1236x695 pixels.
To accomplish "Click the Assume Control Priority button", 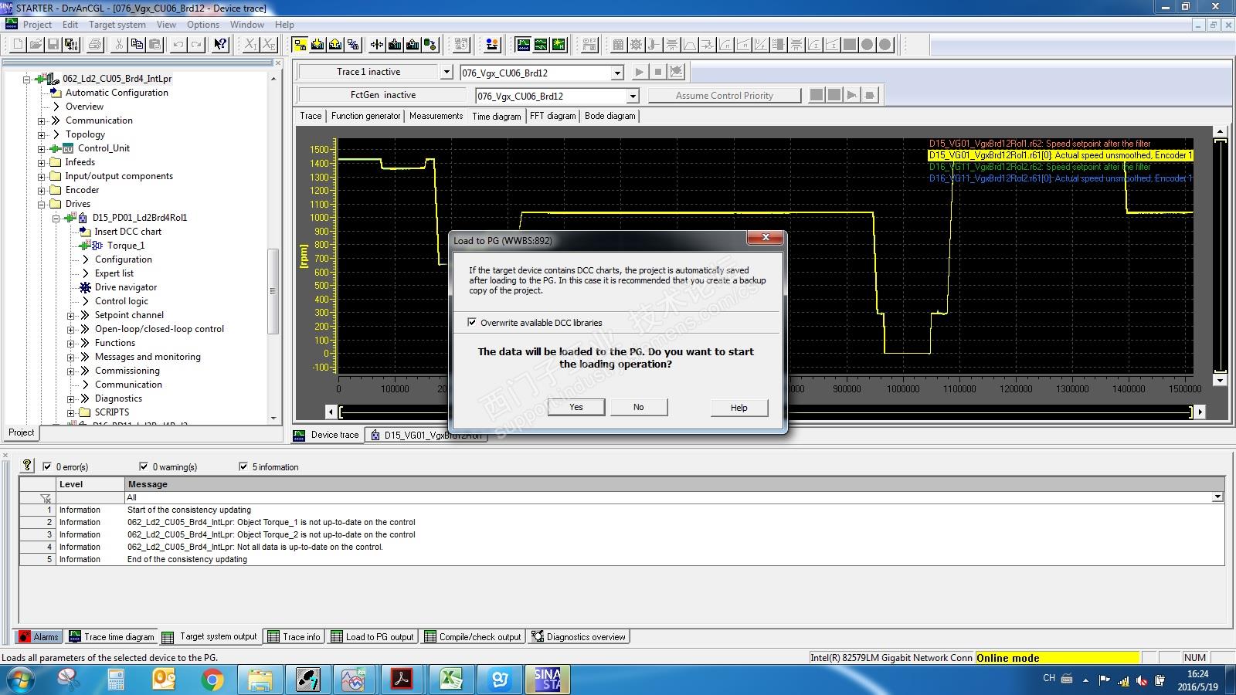I will [725, 95].
